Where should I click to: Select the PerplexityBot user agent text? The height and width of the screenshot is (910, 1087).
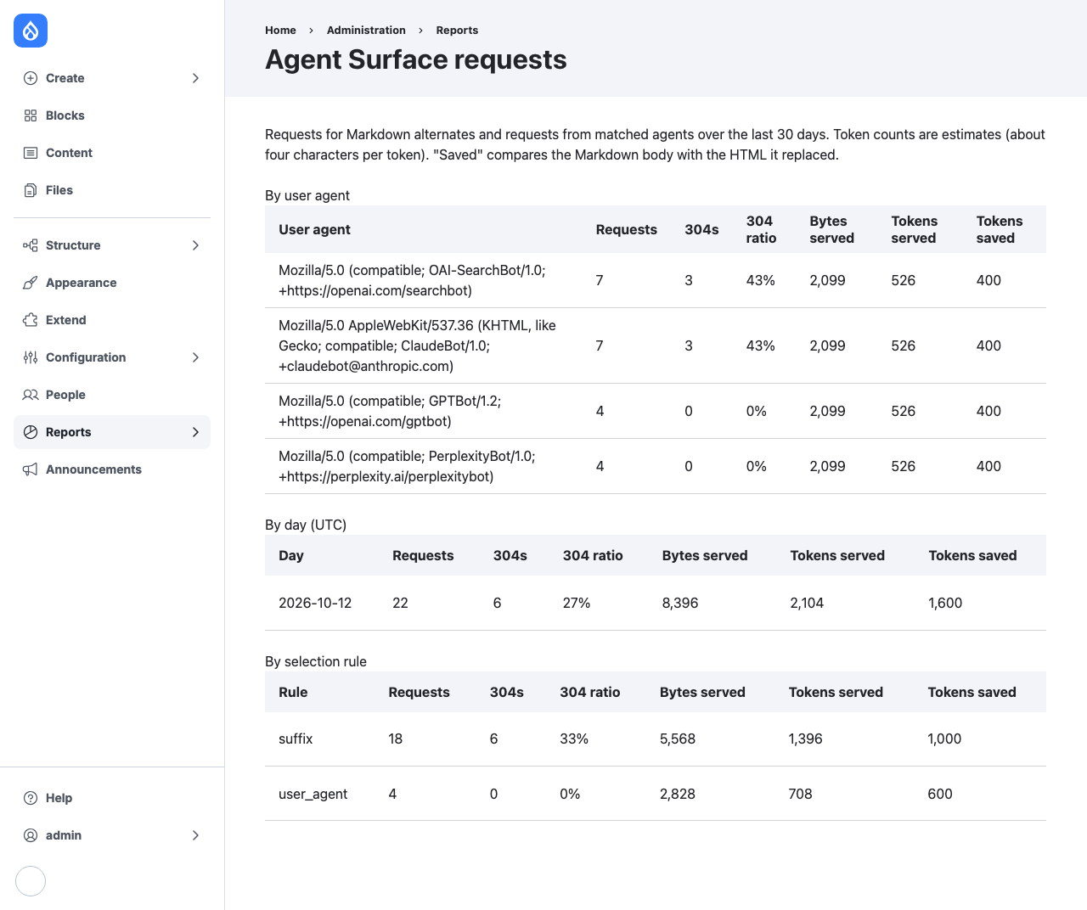coord(407,466)
